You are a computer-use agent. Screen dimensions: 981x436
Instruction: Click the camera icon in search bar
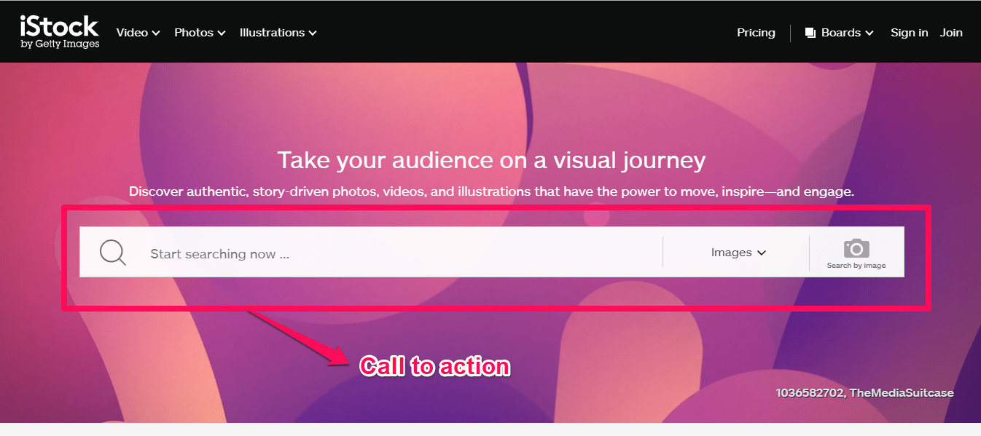point(856,248)
